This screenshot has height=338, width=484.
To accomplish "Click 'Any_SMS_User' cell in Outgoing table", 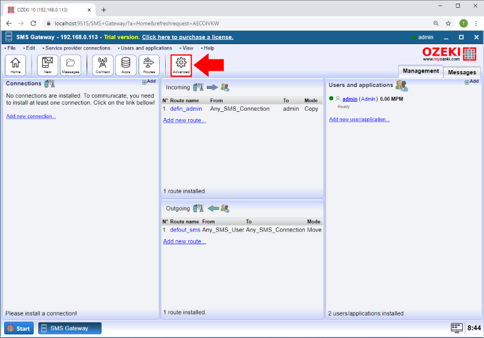I will coord(223,230).
